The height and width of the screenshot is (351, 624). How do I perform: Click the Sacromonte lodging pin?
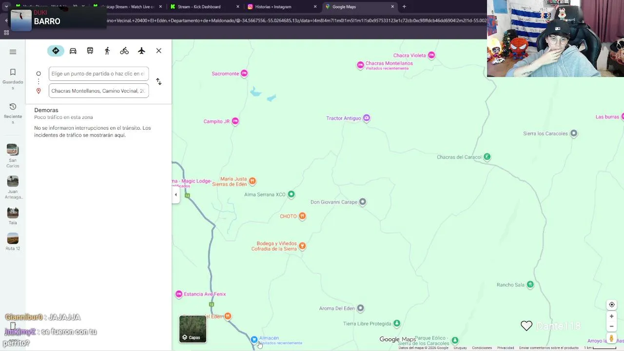[244, 74]
